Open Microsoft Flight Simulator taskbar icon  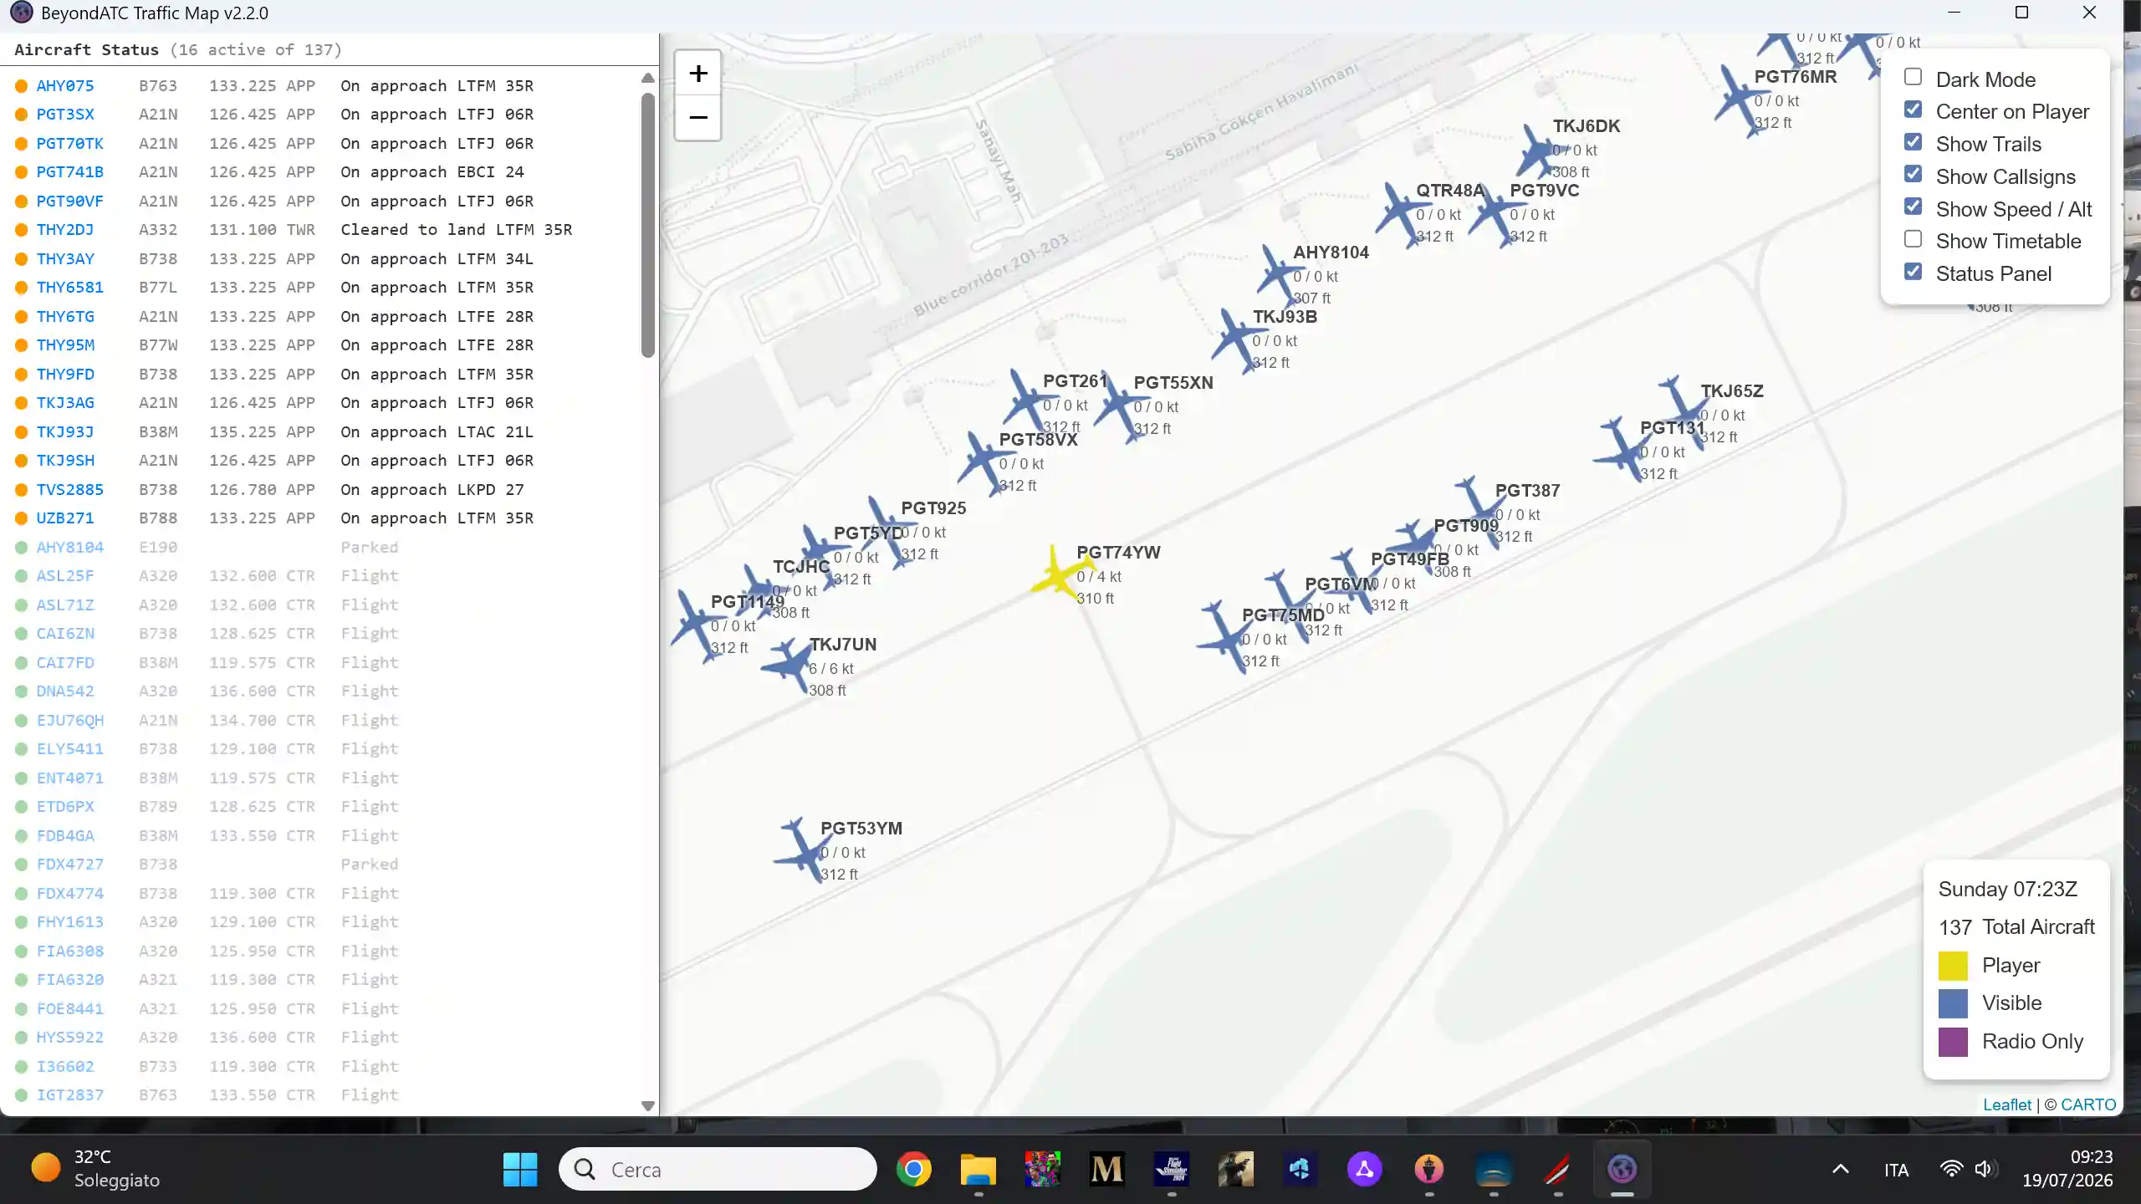pyautogui.click(x=1171, y=1169)
